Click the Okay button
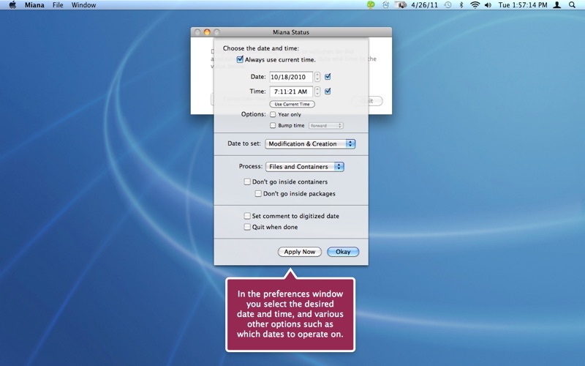This screenshot has width=585, height=366. (343, 252)
